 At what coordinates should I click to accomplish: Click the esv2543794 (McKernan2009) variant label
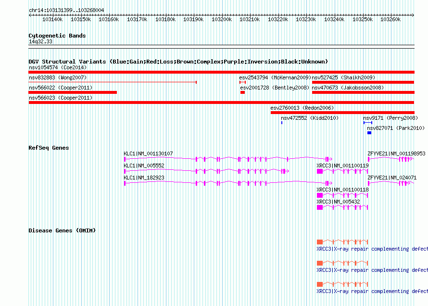click(275, 77)
